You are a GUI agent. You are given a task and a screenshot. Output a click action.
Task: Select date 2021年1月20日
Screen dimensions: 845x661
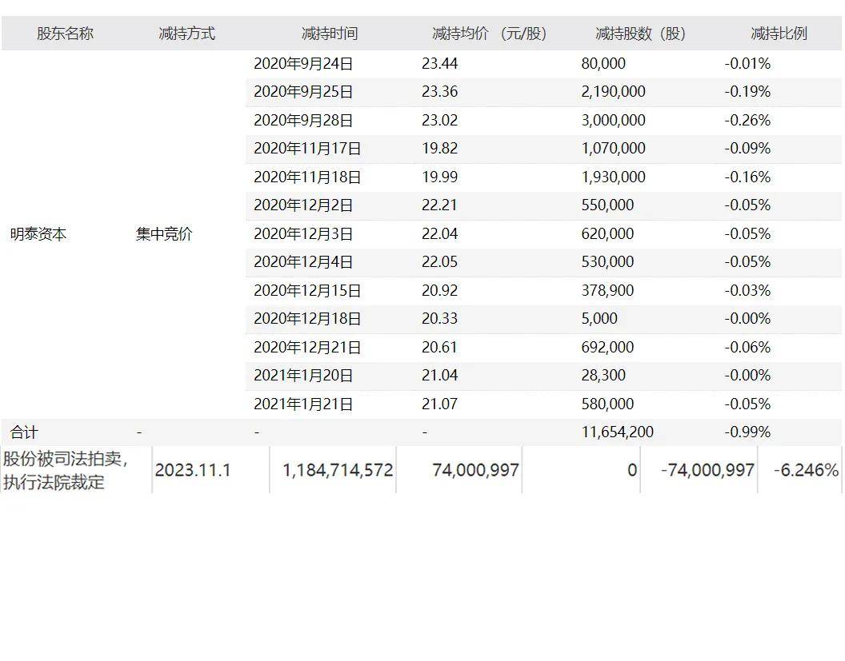click(303, 375)
